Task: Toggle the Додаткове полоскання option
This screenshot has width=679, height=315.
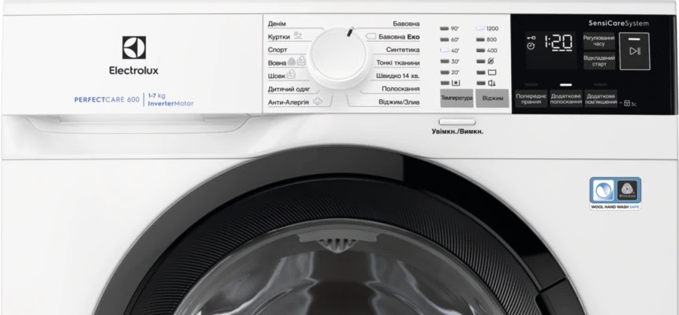Action: [x=565, y=98]
